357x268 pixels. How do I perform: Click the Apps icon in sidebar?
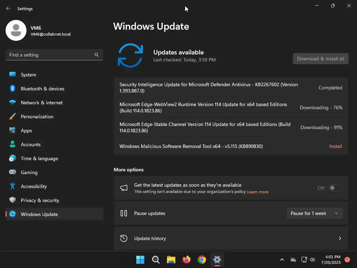[x=13, y=131]
